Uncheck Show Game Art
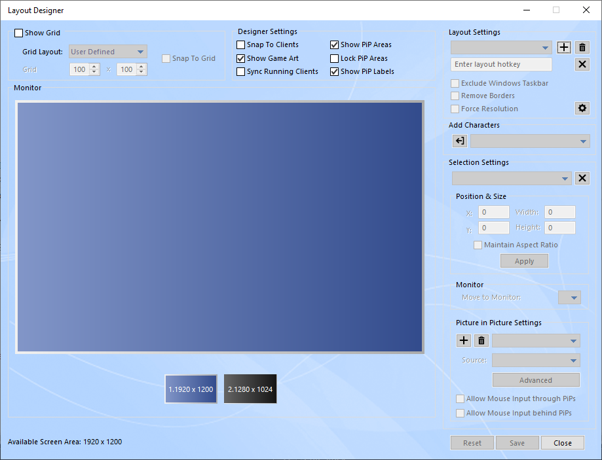This screenshot has width=602, height=460. [241, 59]
